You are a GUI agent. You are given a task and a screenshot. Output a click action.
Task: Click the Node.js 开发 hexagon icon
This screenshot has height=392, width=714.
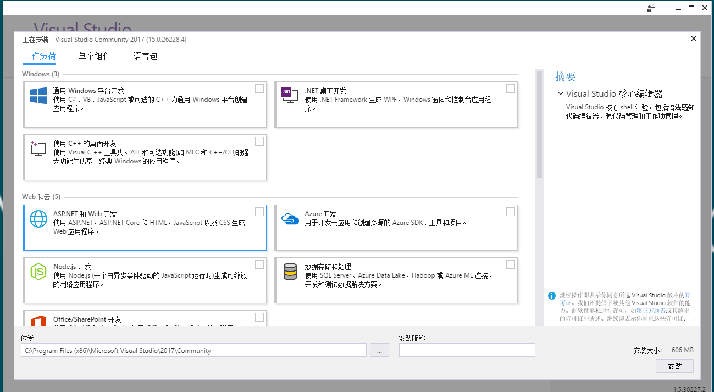(x=38, y=272)
